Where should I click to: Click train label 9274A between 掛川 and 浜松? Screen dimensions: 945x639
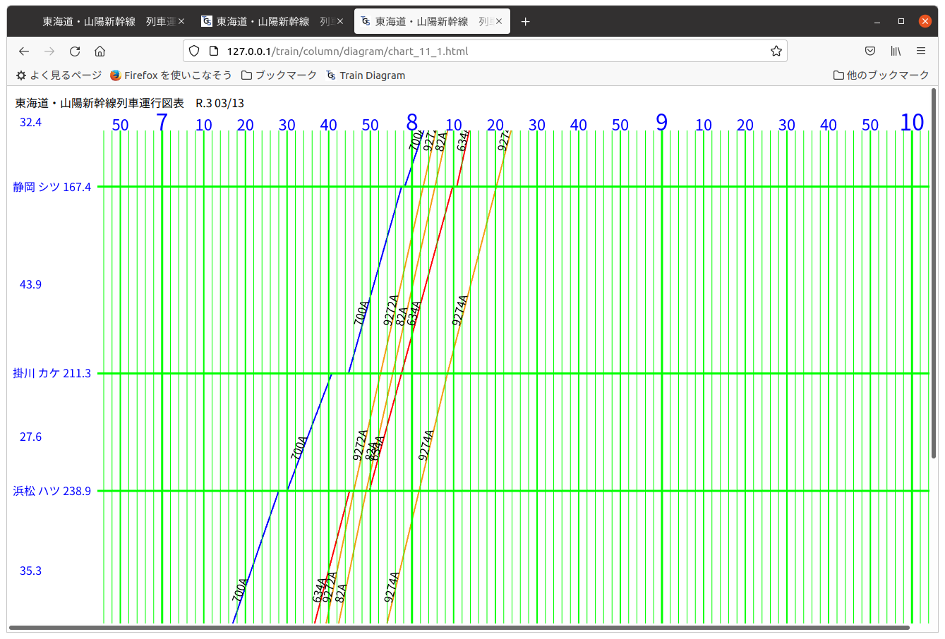click(x=426, y=445)
